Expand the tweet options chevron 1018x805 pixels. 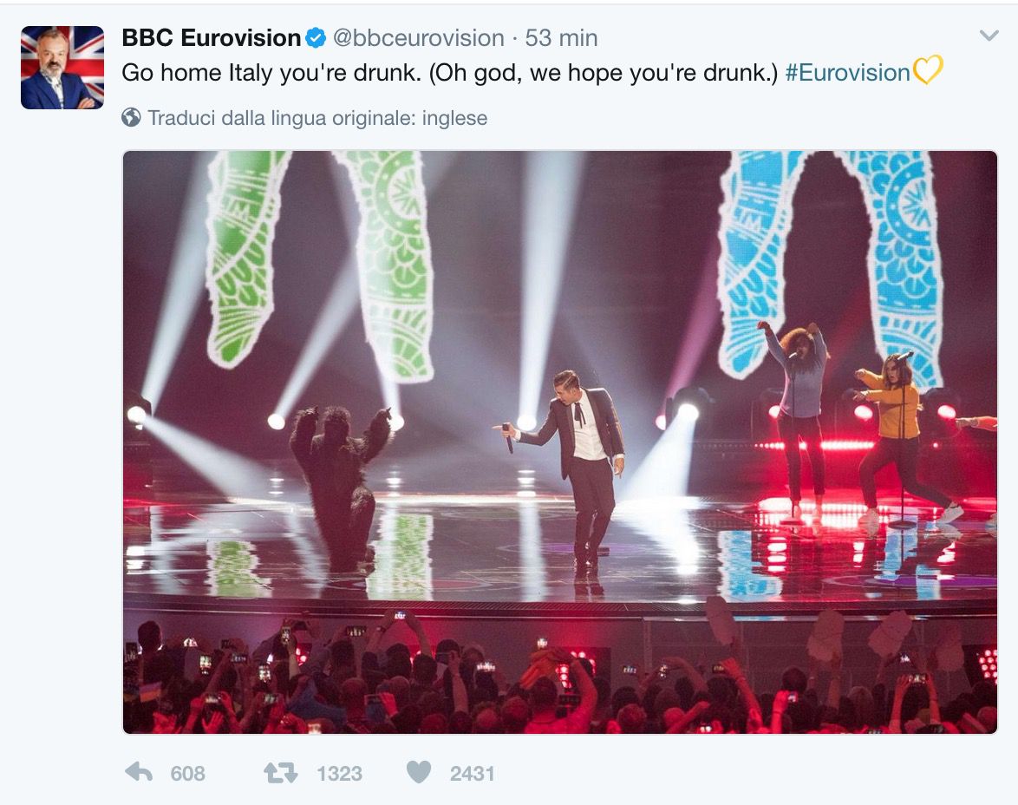pyautogui.click(x=989, y=36)
